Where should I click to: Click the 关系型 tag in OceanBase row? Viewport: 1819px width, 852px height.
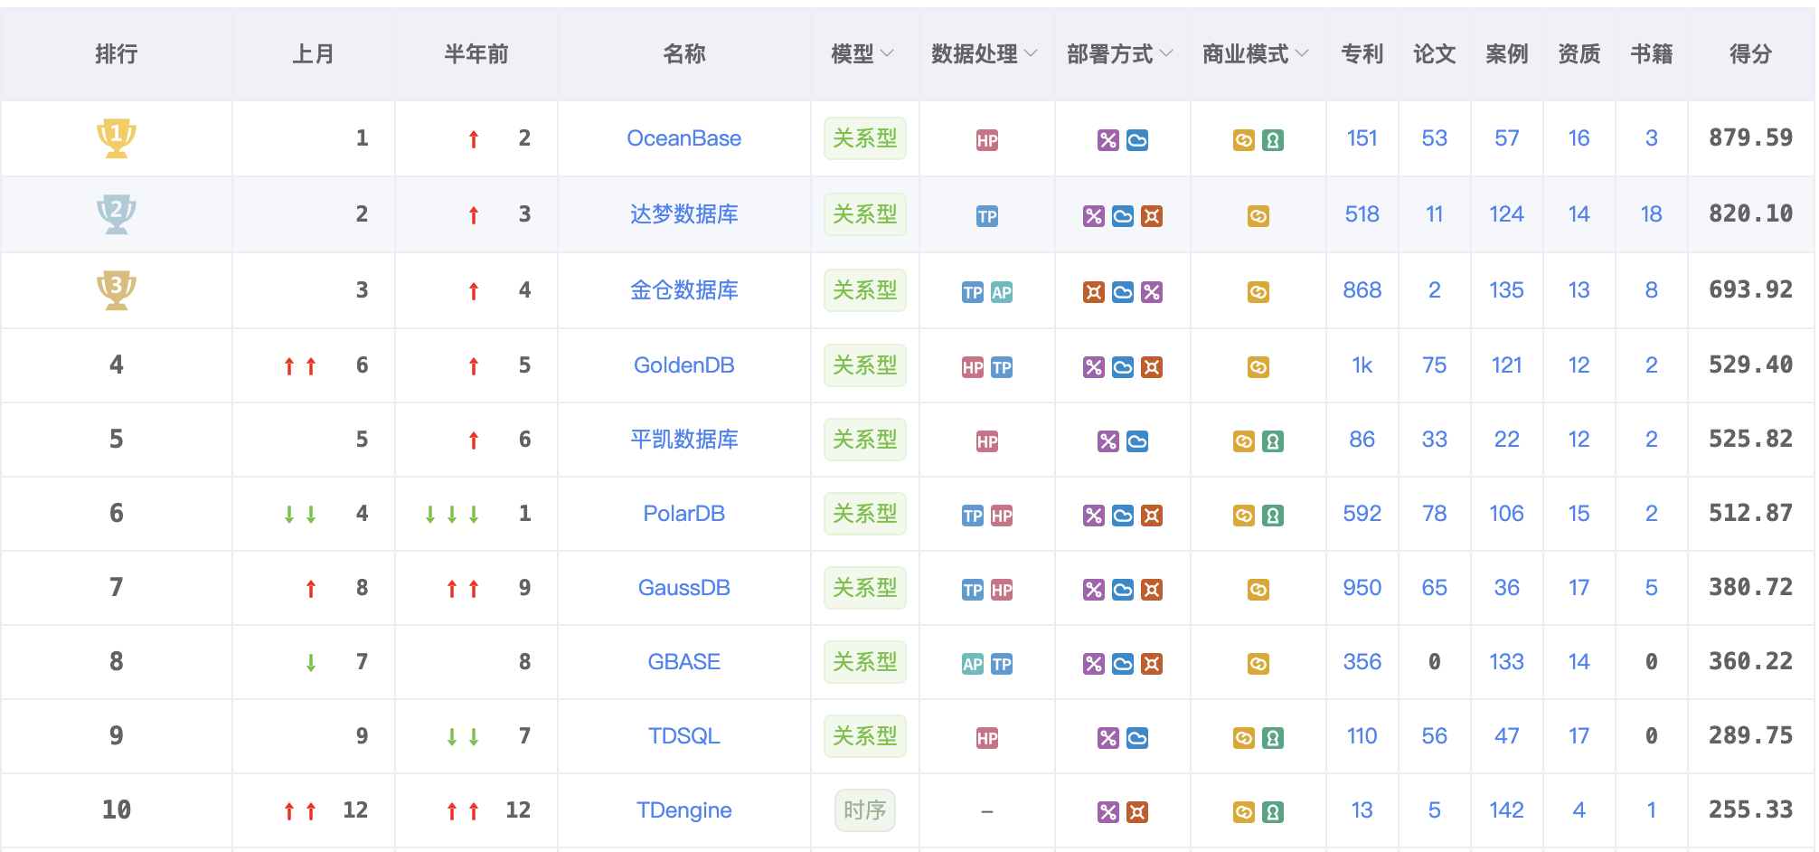(865, 138)
